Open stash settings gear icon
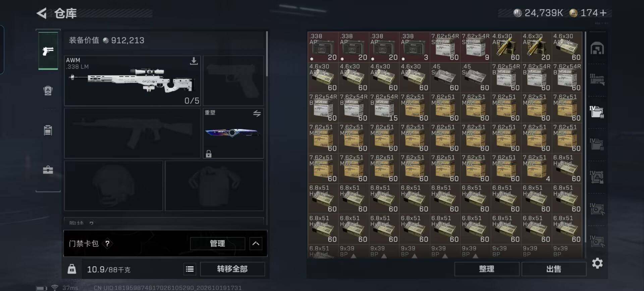Screen dimensions: 644x291 pos(597,263)
